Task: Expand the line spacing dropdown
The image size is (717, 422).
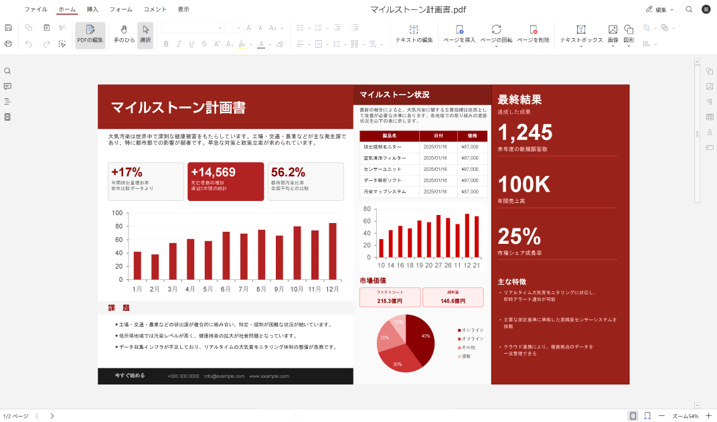Action: [x=345, y=44]
